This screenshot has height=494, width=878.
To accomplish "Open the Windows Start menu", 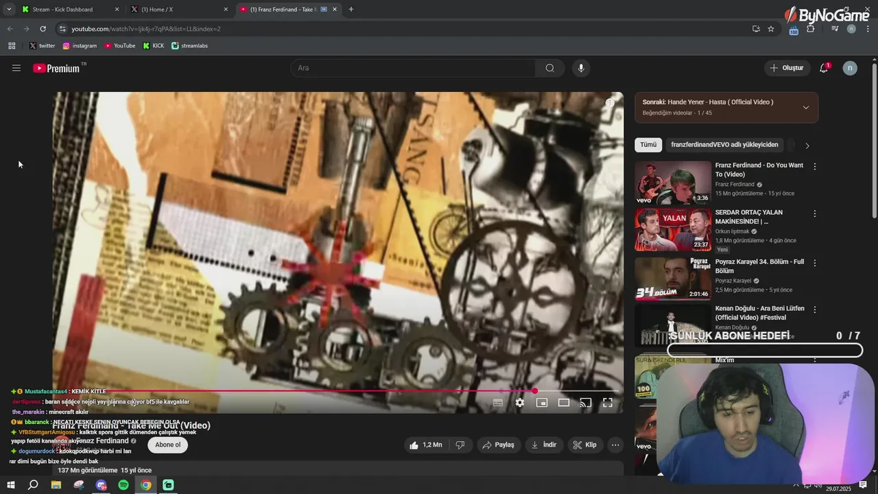I will click(x=10, y=485).
